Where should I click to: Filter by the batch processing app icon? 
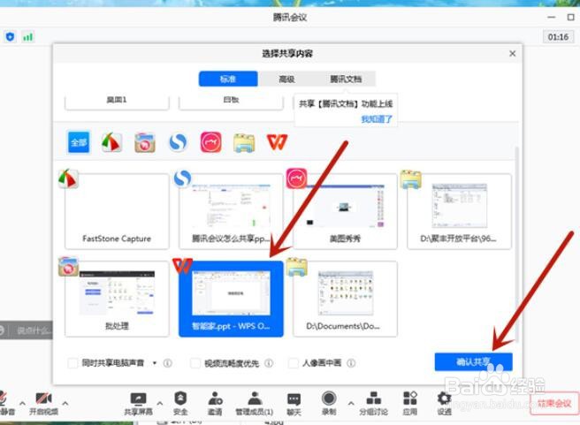pos(145,142)
